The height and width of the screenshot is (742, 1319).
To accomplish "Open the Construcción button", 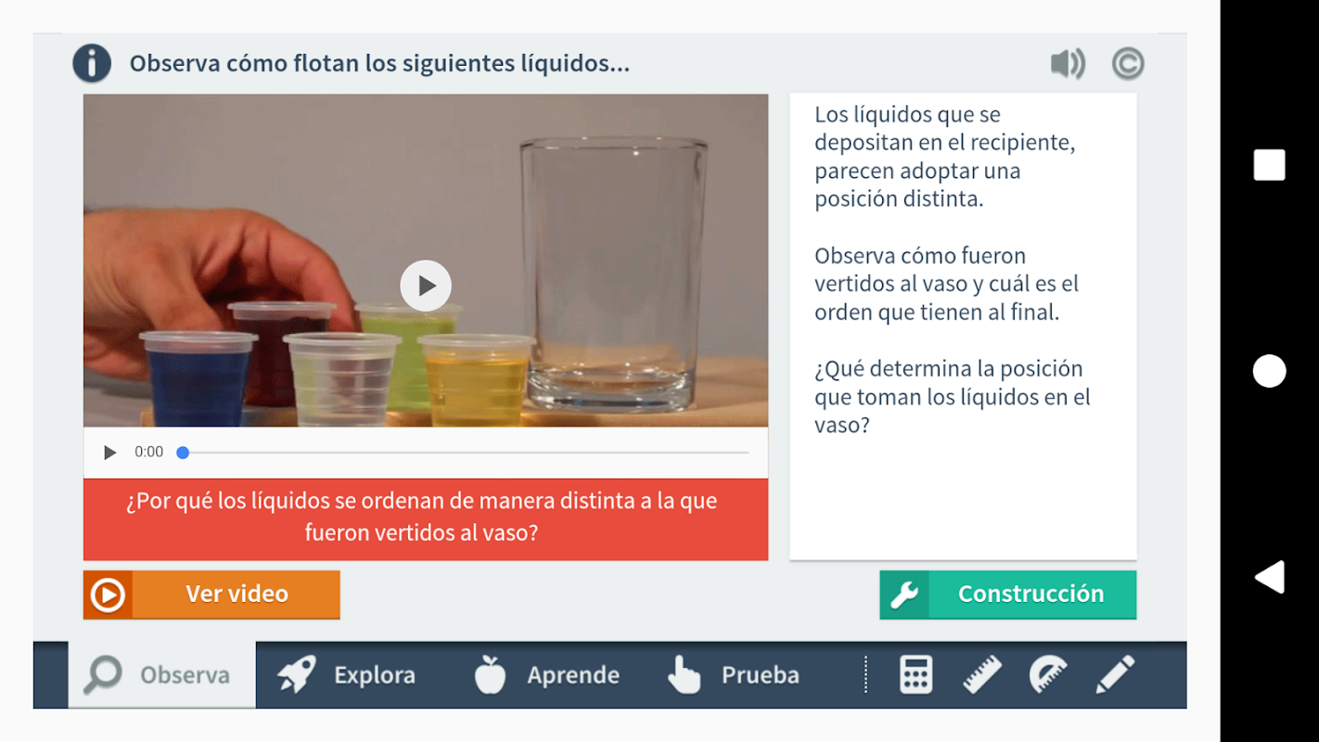I will 1008,595.
